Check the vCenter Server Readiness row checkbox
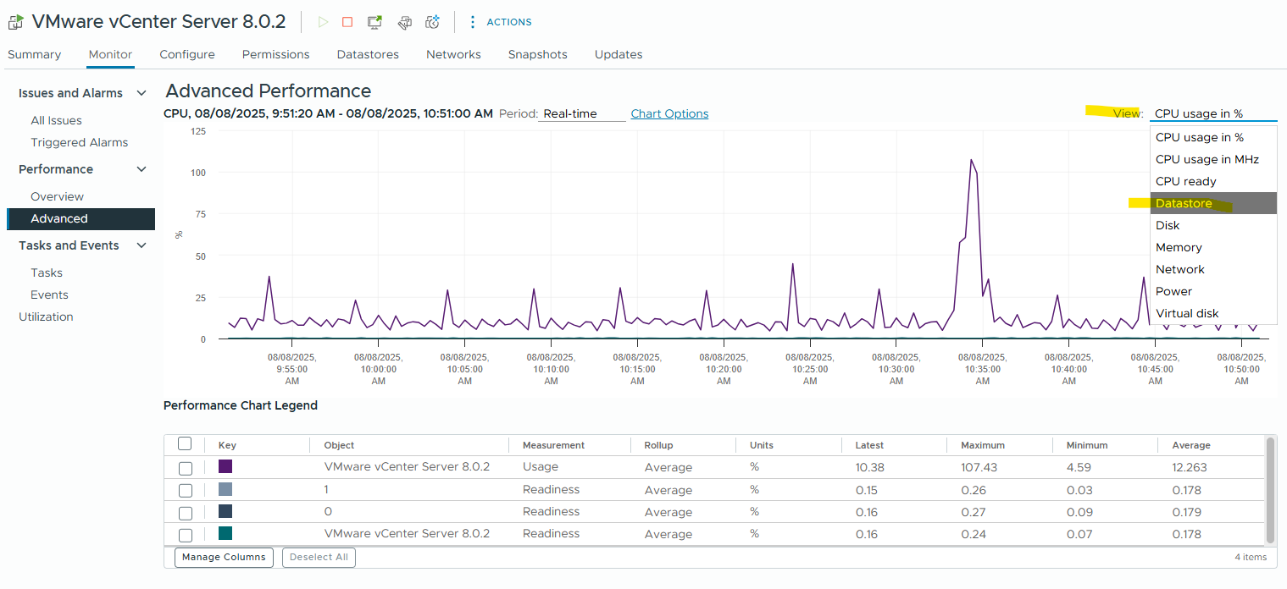The width and height of the screenshot is (1287, 589). 186,535
